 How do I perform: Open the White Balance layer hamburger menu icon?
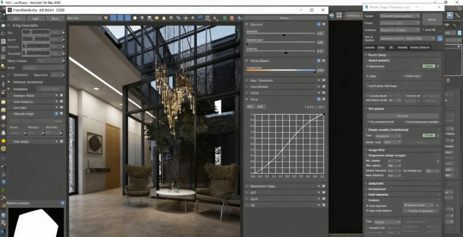(x=324, y=61)
